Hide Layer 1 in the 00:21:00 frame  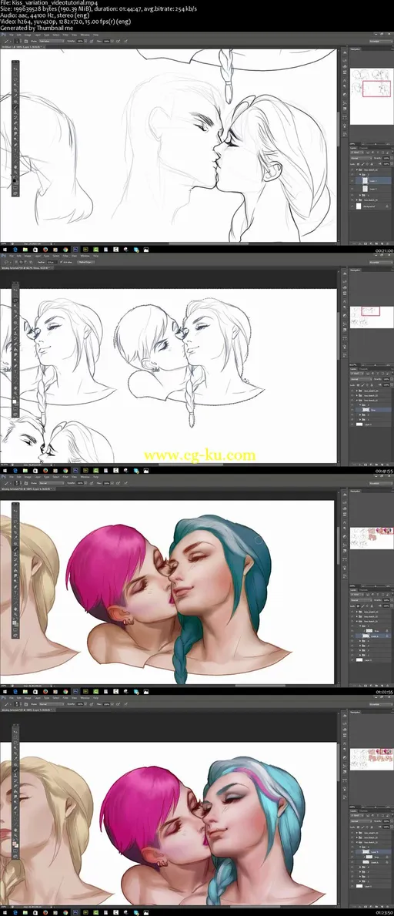click(352, 180)
